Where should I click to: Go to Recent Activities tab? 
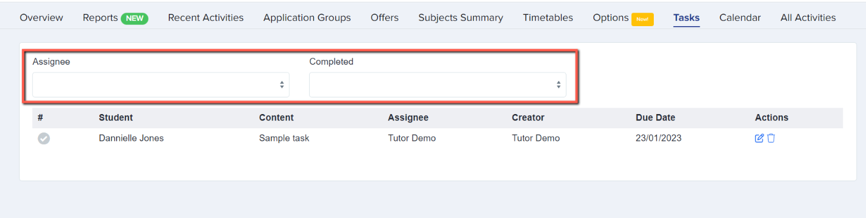pos(206,18)
